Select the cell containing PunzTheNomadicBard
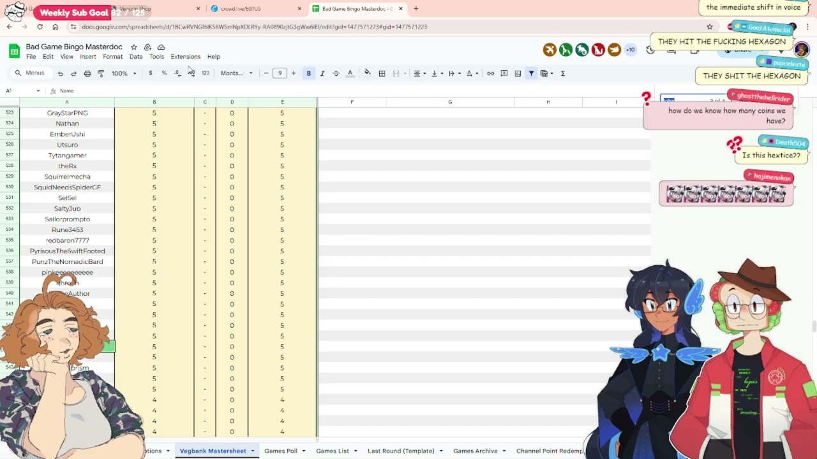The width and height of the screenshot is (817, 459). 67,261
